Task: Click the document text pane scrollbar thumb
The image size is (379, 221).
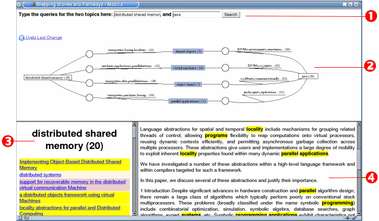Action: tap(359, 160)
